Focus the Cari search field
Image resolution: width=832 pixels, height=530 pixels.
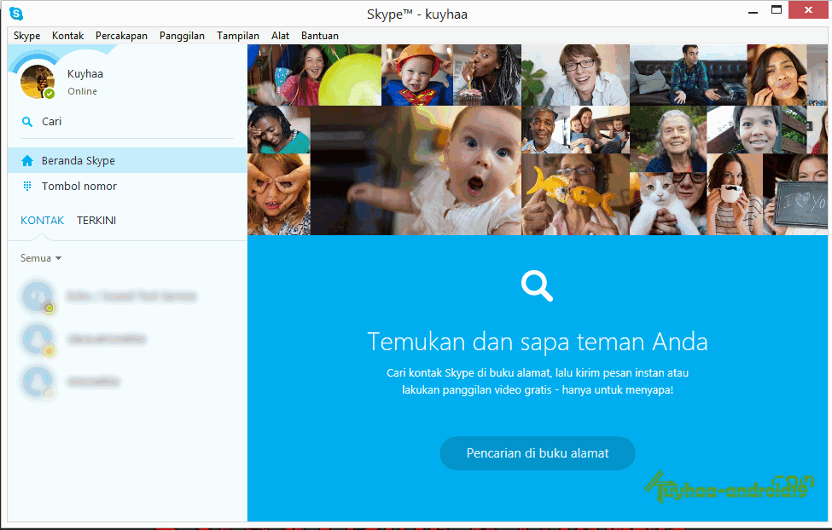click(x=127, y=122)
